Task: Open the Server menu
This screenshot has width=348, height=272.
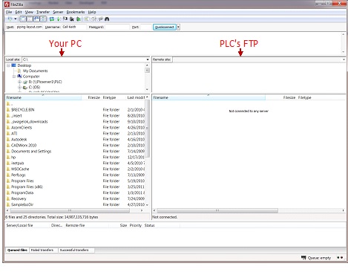Action: click(x=58, y=12)
